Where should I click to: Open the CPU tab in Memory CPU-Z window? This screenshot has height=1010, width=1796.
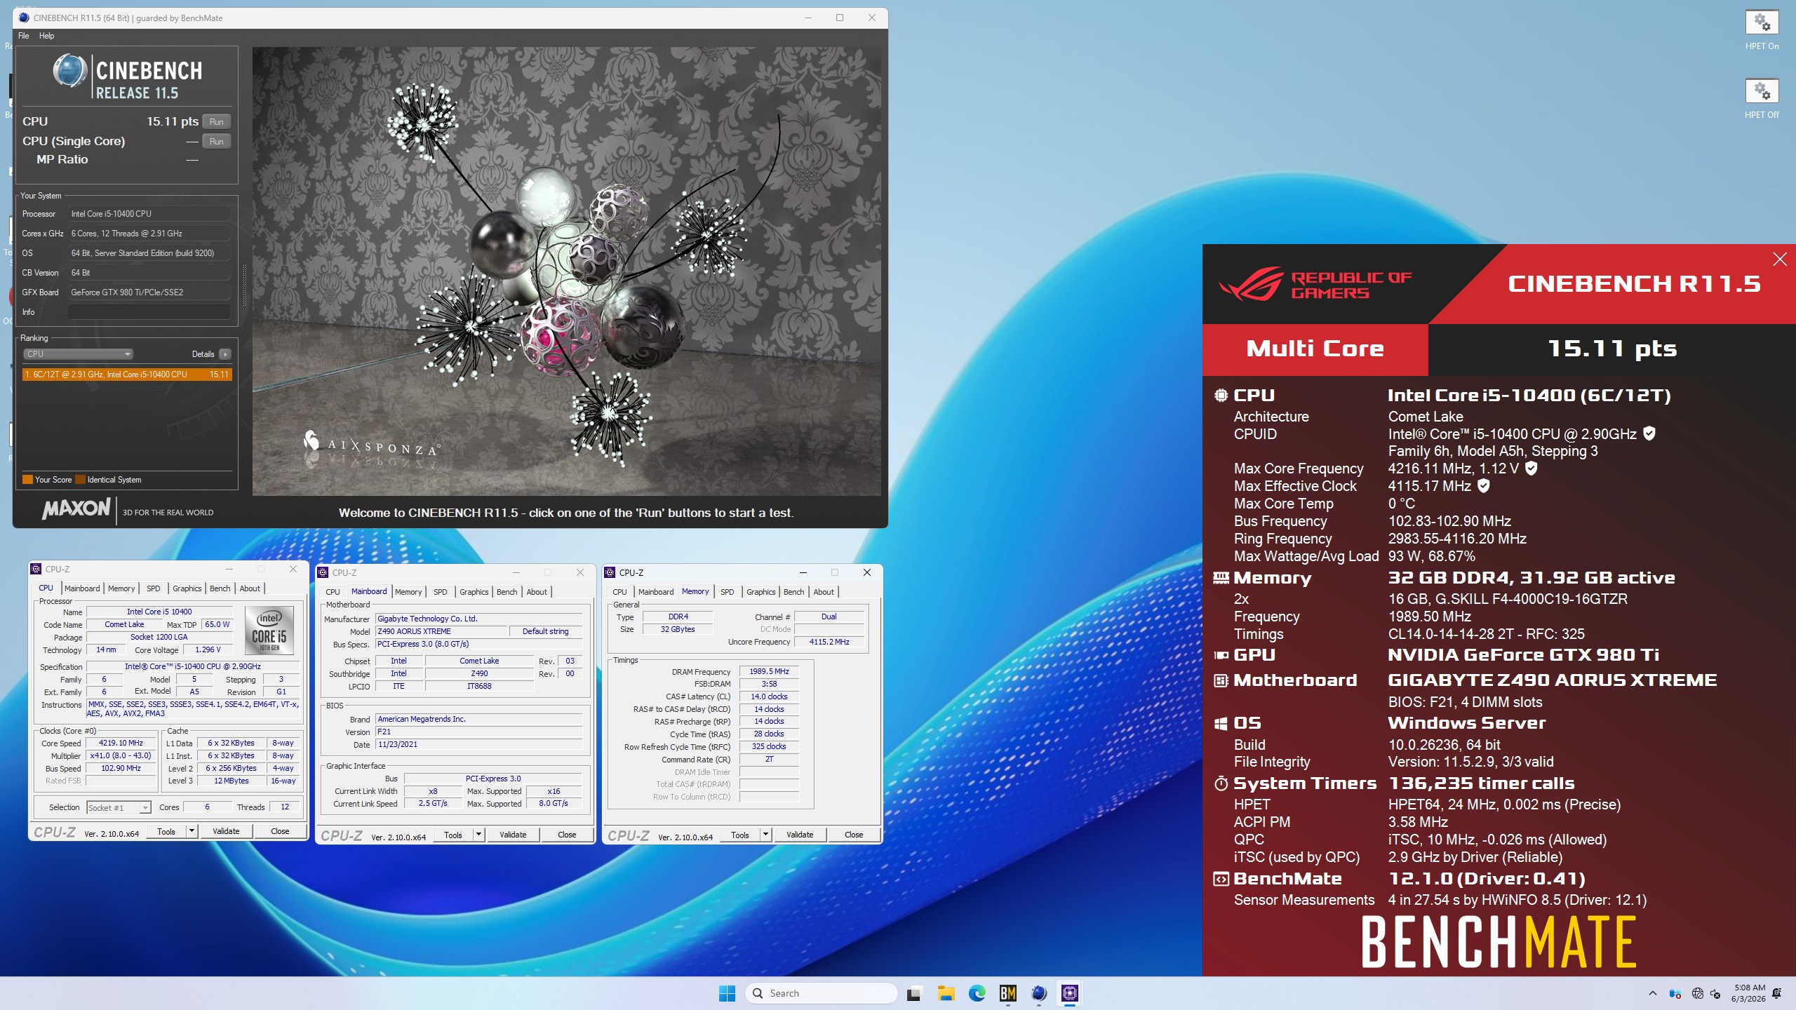click(x=619, y=592)
